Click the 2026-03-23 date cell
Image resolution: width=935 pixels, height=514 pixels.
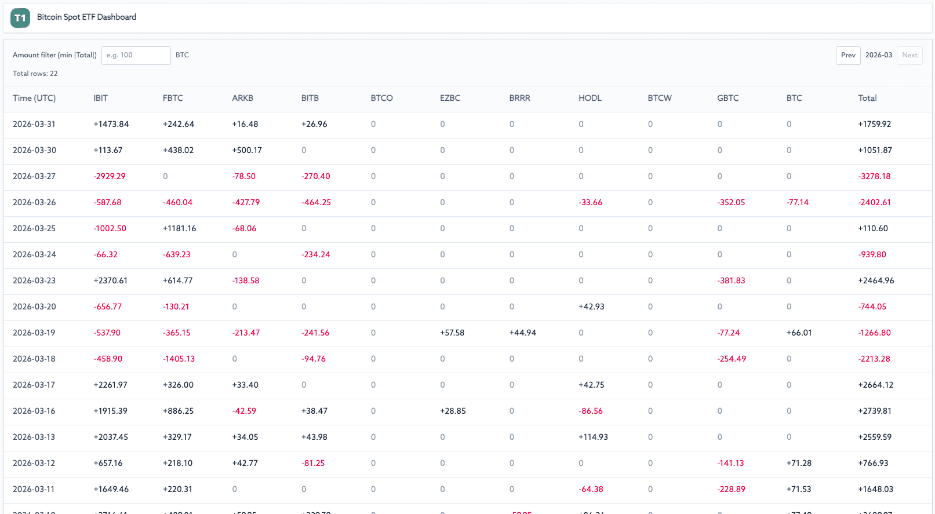tap(34, 281)
